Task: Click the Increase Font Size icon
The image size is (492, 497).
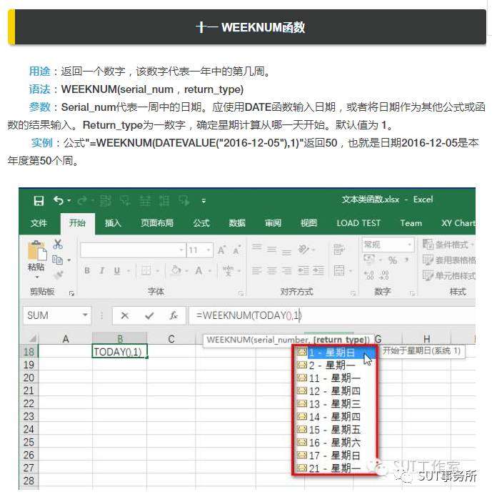Action: (x=222, y=250)
